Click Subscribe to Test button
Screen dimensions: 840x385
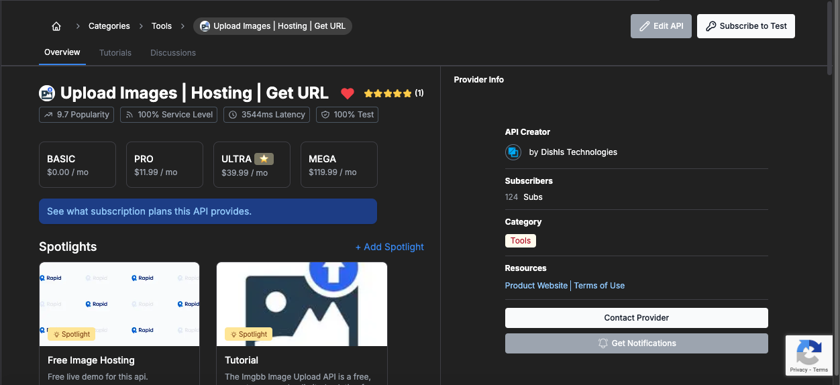[746, 26]
